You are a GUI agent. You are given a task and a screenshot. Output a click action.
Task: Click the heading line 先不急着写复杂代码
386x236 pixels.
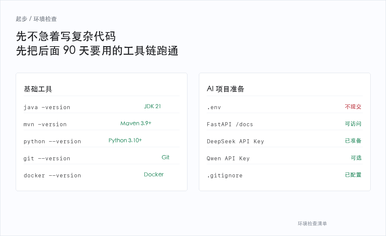(x=66, y=36)
